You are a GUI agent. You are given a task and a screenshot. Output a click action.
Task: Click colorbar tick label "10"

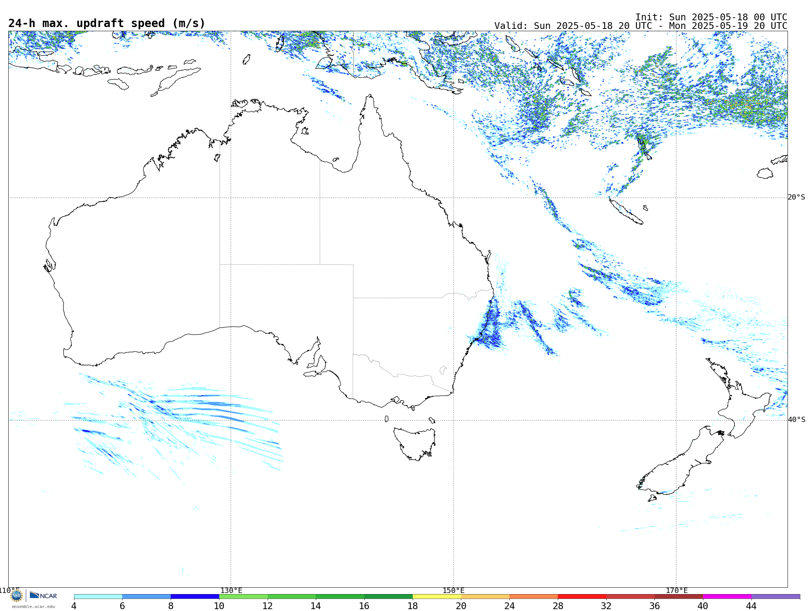click(219, 606)
